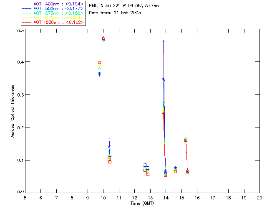This screenshot has height=214, width=267.
Task: Click the red square at 0.245 on 14:00 spike
Action: coord(163,112)
